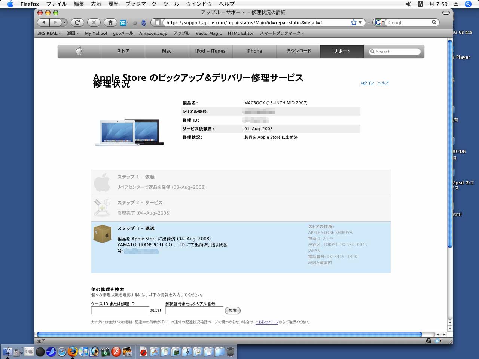Open the input method menu in menu bar
The height and width of the screenshot is (359, 479).
[420, 4]
